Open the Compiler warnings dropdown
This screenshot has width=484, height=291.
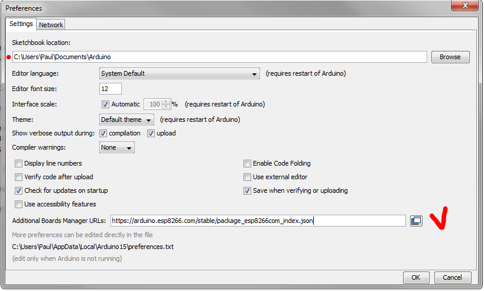click(116, 148)
